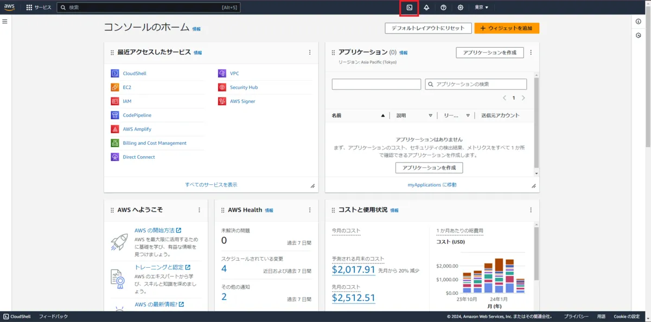
Task: Open options menu of アプリケーション widget
Action: [x=531, y=53]
